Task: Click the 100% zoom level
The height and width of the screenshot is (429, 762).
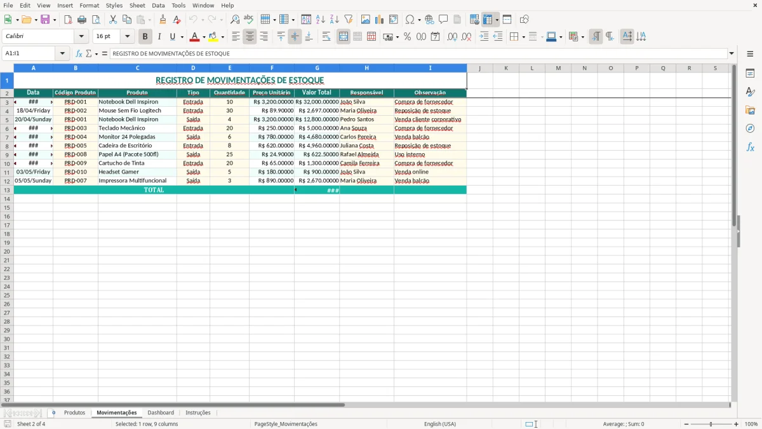Action: (751, 424)
